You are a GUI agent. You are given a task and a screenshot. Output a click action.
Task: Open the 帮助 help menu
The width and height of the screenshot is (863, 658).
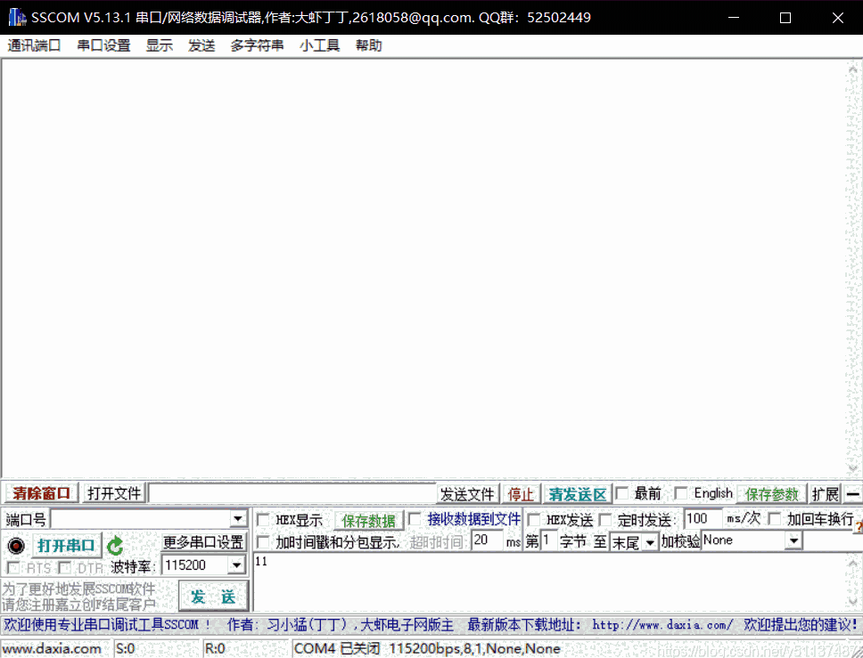click(369, 45)
